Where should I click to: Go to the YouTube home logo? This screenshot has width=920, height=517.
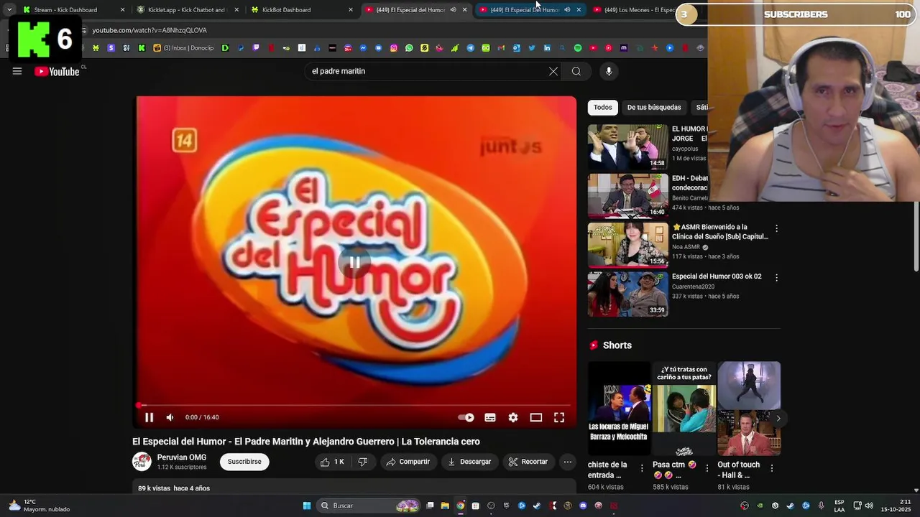(57, 71)
